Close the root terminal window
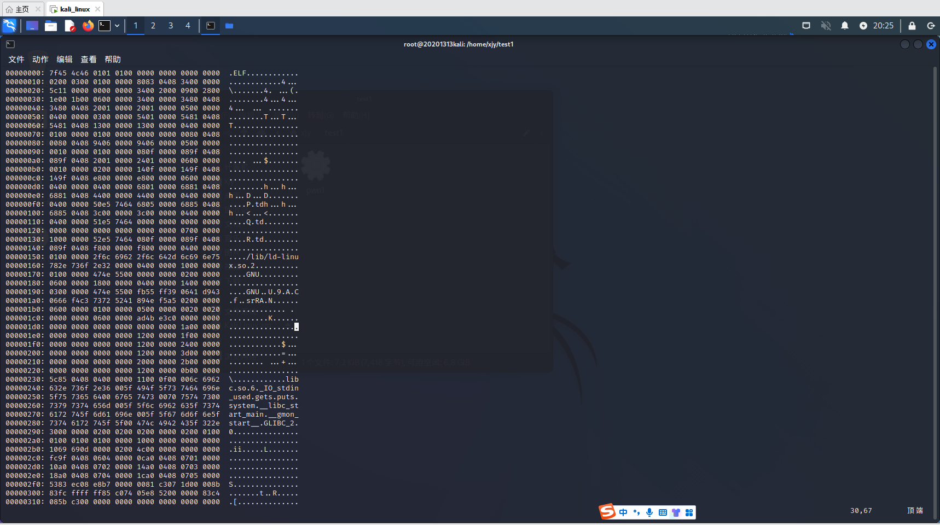 click(931, 44)
